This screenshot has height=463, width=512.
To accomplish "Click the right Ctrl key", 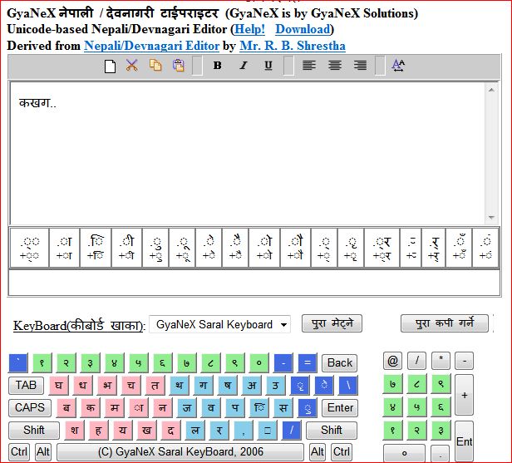I will click(342, 452).
